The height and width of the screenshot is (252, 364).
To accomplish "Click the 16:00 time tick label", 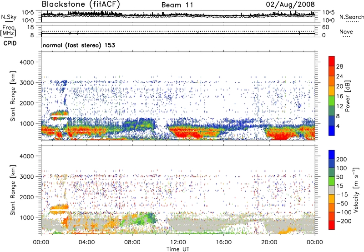I will click(223, 242).
